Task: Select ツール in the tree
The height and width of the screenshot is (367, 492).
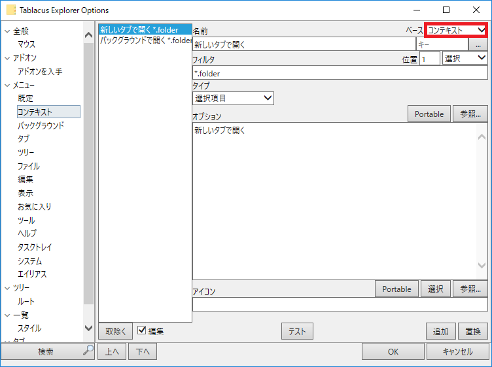Action: coord(26,220)
